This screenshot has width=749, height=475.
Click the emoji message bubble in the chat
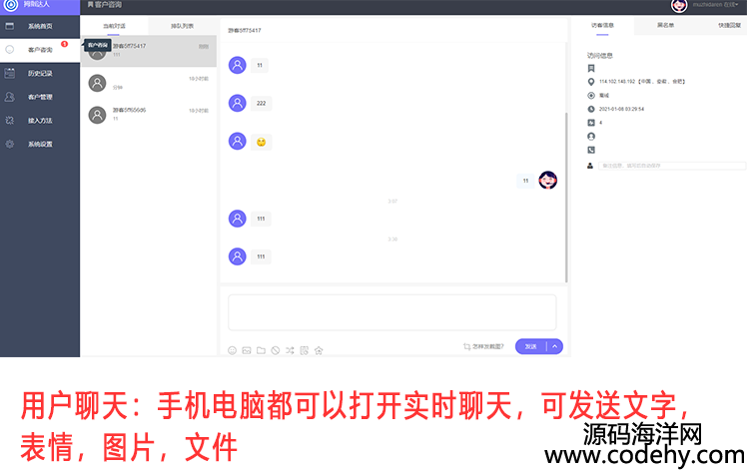point(262,142)
